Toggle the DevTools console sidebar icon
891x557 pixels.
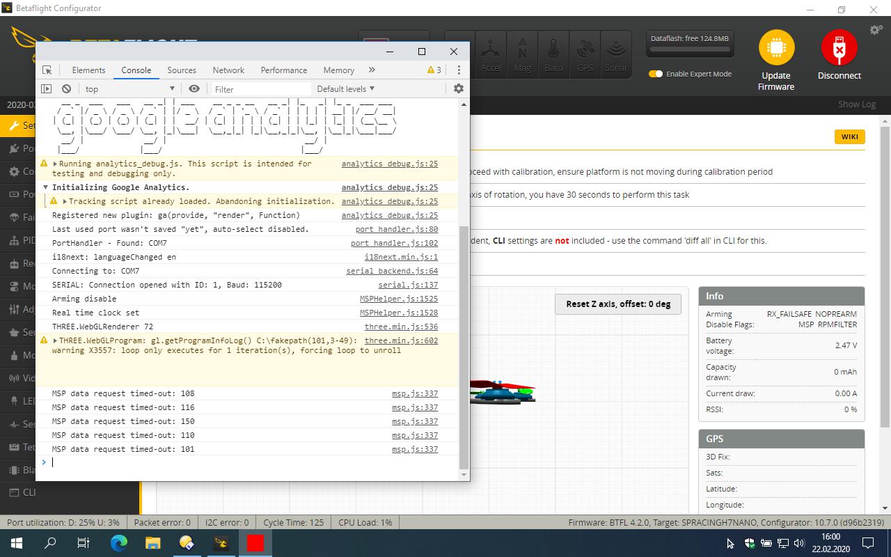46,88
